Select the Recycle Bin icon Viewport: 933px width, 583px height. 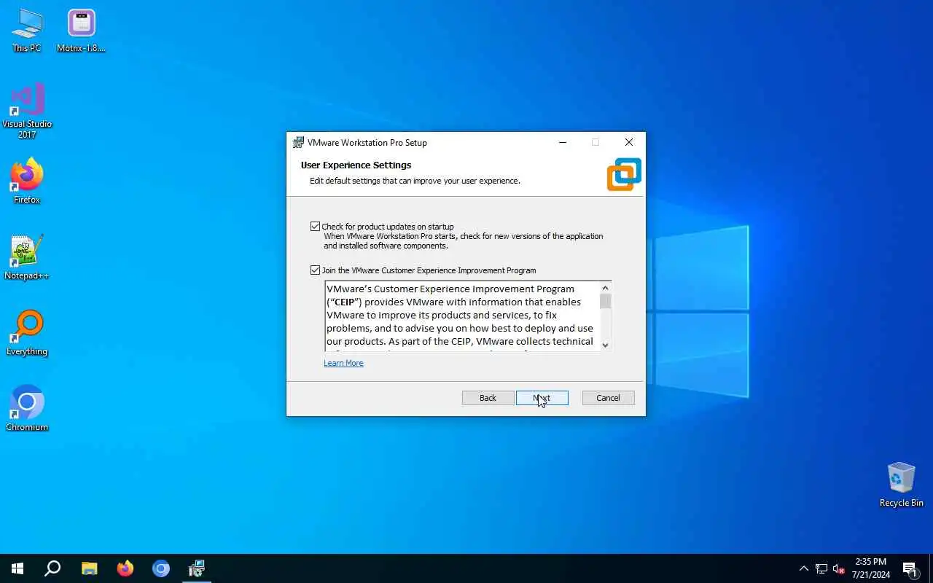pos(901,484)
